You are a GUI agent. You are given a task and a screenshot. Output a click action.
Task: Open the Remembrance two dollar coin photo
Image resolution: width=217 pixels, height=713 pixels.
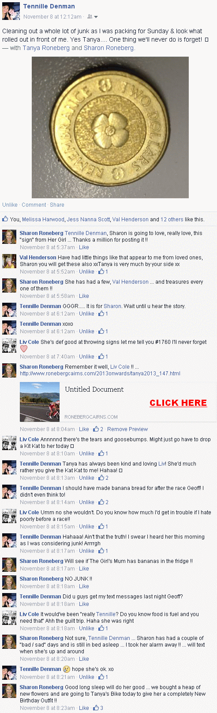pyautogui.click(x=110, y=127)
